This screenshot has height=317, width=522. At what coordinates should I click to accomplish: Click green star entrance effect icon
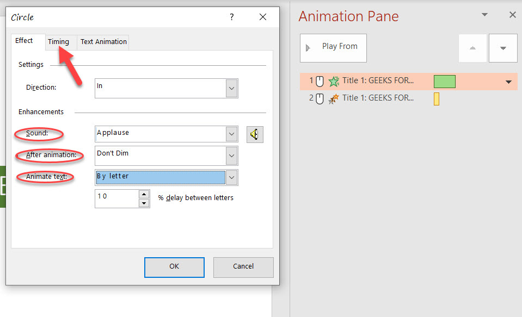pos(334,82)
